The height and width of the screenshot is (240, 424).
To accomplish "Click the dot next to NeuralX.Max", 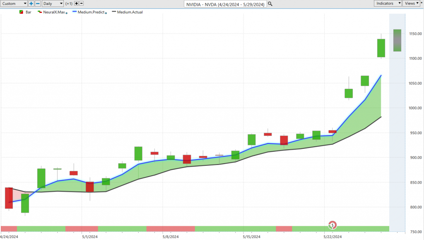I will [x=67, y=13].
